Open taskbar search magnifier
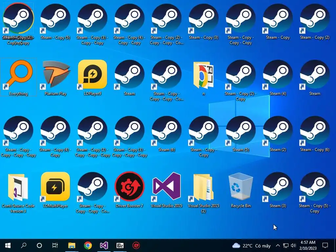 point(24,245)
